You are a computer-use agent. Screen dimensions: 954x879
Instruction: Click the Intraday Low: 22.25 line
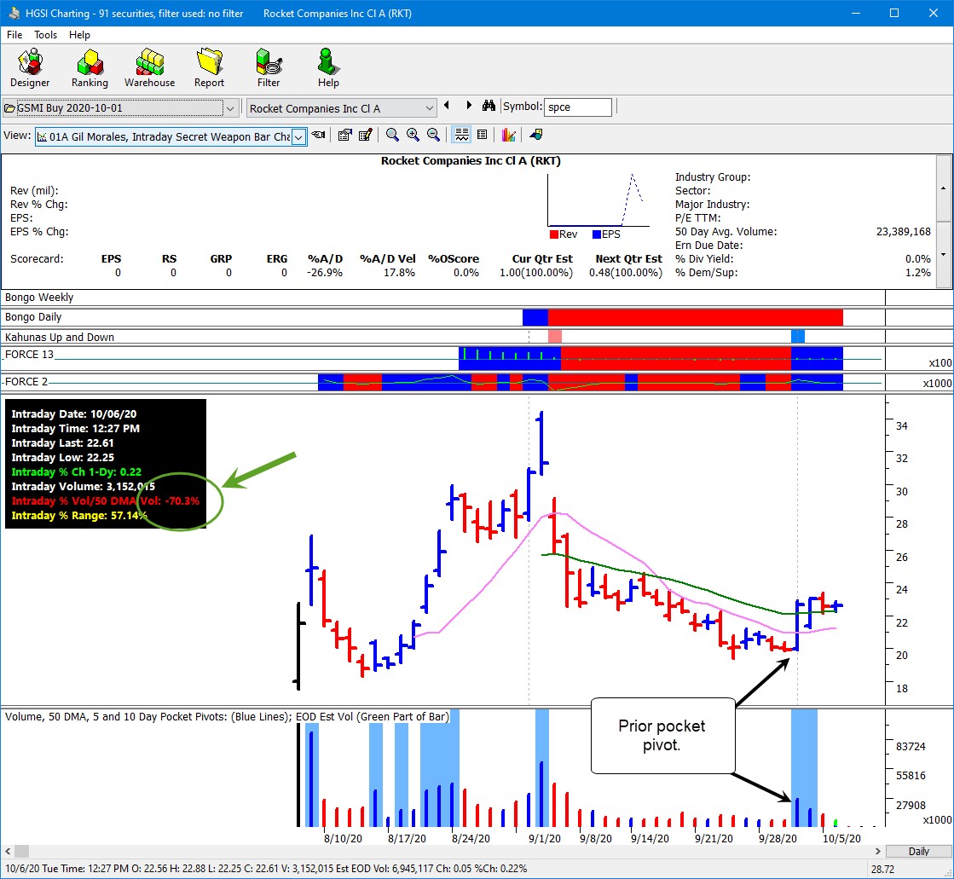point(63,458)
